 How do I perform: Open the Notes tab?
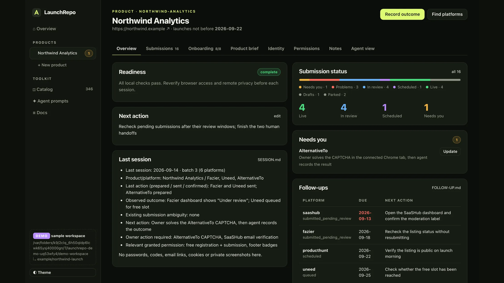point(335,49)
